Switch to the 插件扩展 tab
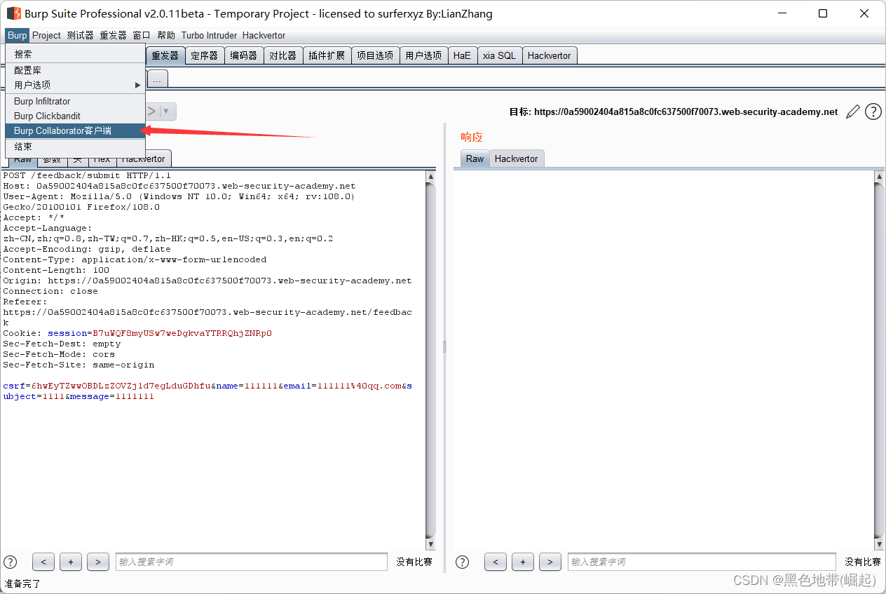This screenshot has width=886, height=594. [x=327, y=55]
